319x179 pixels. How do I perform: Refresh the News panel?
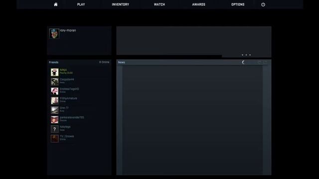point(259,62)
